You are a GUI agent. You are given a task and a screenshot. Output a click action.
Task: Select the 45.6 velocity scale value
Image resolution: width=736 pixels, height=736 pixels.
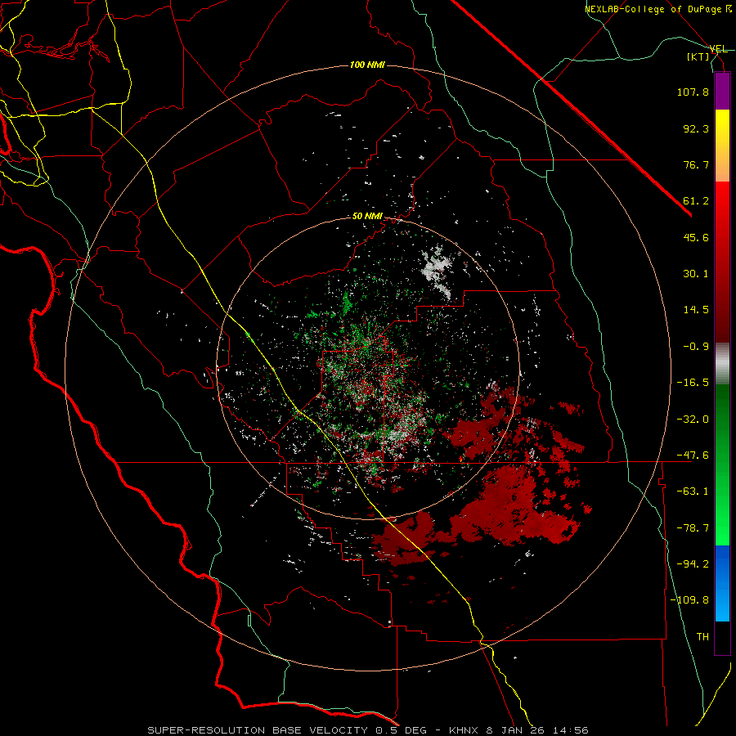[696, 237]
